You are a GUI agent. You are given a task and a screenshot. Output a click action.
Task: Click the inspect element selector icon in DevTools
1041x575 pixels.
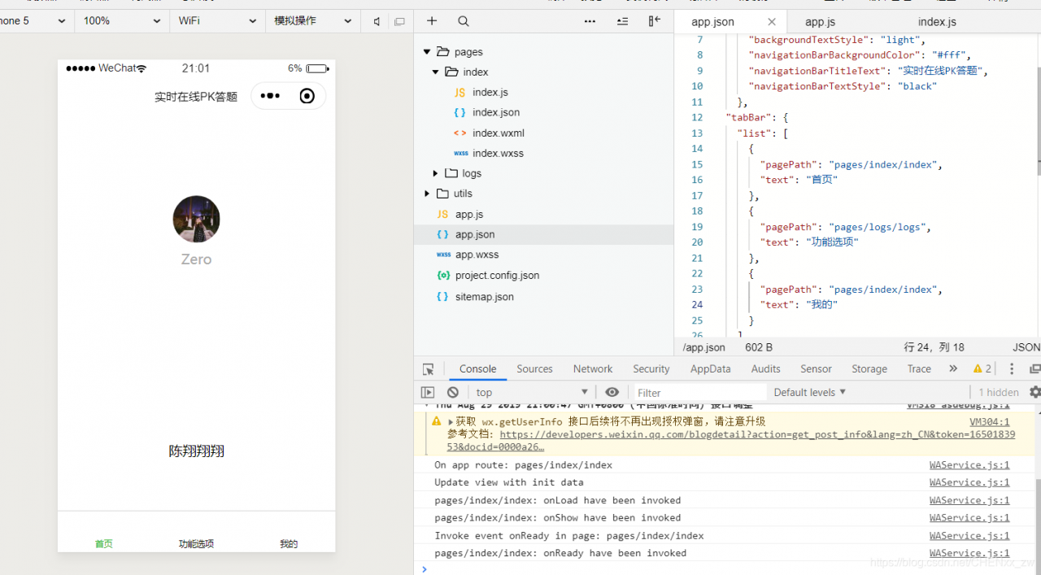pyautogui.click(x=429, y=369)
